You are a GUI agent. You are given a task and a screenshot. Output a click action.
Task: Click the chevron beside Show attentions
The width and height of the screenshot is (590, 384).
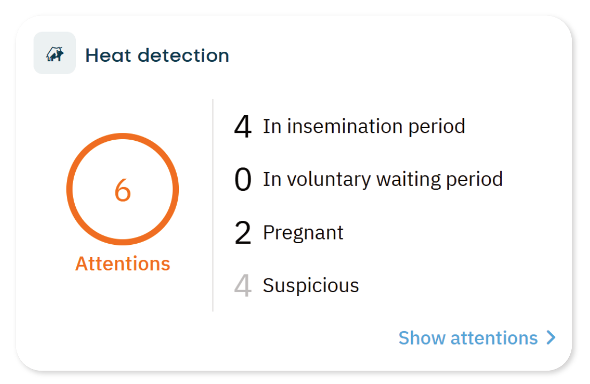coord(551,338)
